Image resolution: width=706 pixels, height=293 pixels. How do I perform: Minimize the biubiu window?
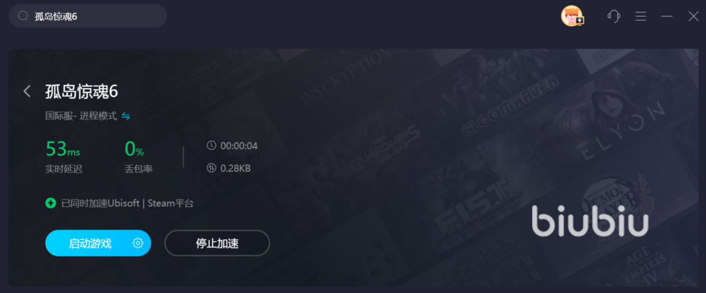(x=667, y=16)
